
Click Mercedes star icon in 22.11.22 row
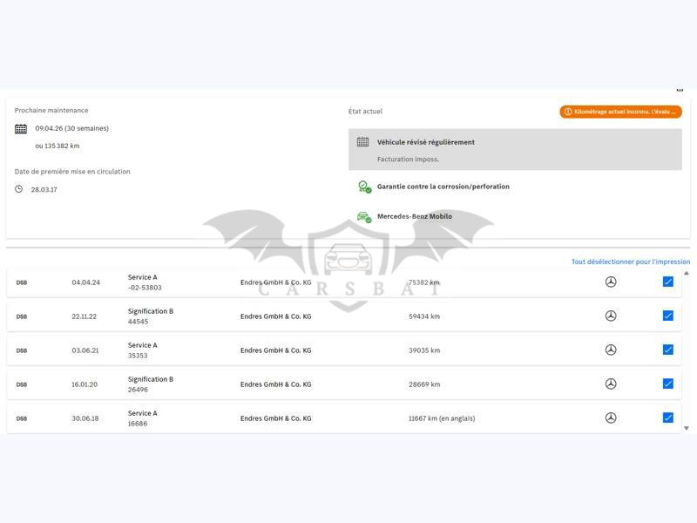tap(611, 316)
